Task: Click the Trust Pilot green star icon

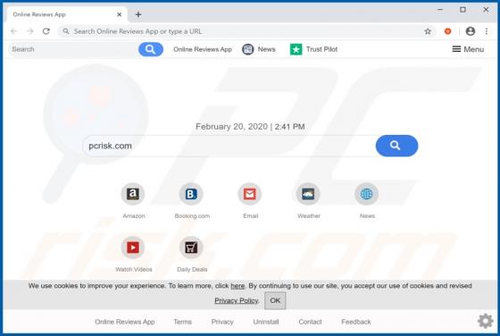Action: [296, 49]
